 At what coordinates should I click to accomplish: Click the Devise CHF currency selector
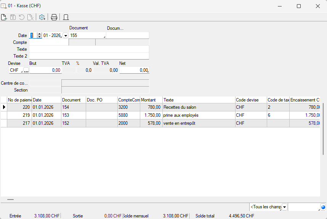point(15,70)
